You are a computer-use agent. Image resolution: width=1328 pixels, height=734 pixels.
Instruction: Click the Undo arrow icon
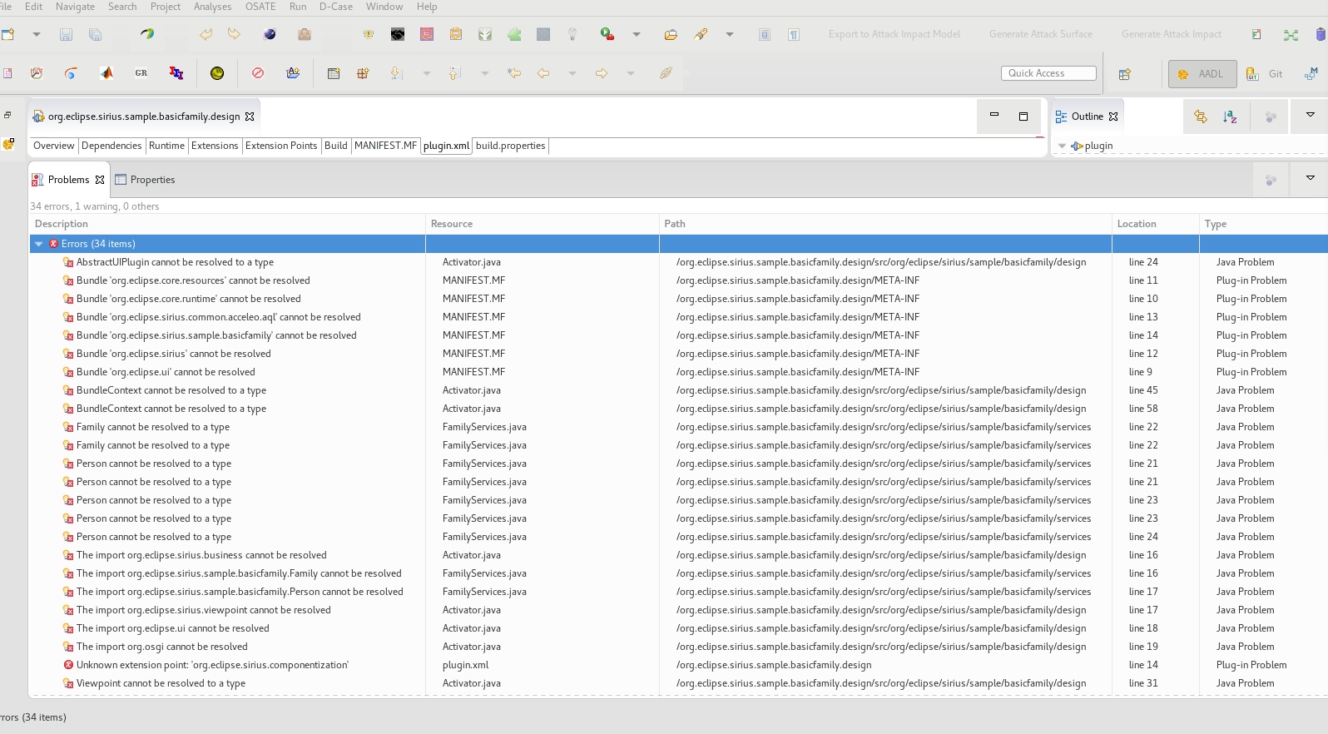tap(206, 34)
